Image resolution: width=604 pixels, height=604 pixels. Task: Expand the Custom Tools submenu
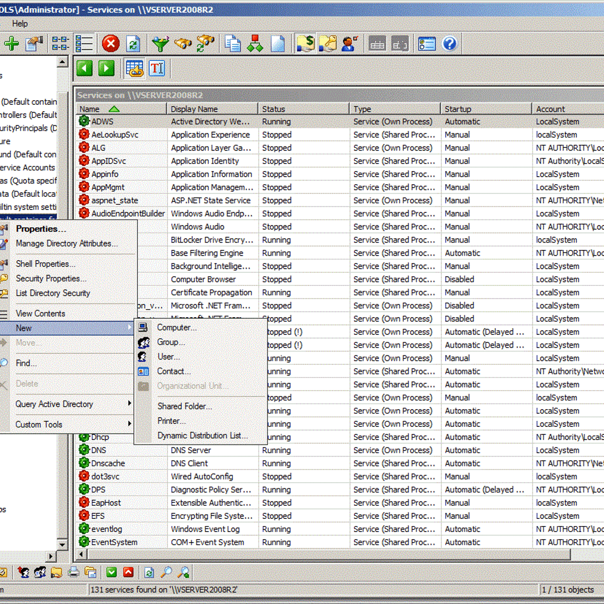tap(130, 424)
